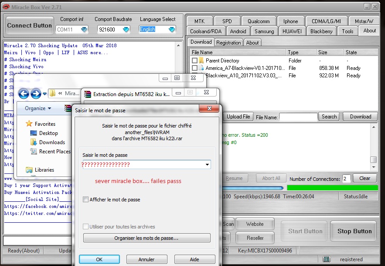Tick the Parent Directory checkbox
385x266 pixels.
coord(194,60)
